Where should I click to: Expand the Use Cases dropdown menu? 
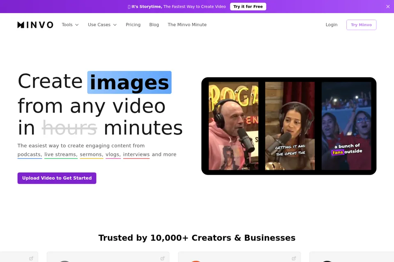coord(102,25)
